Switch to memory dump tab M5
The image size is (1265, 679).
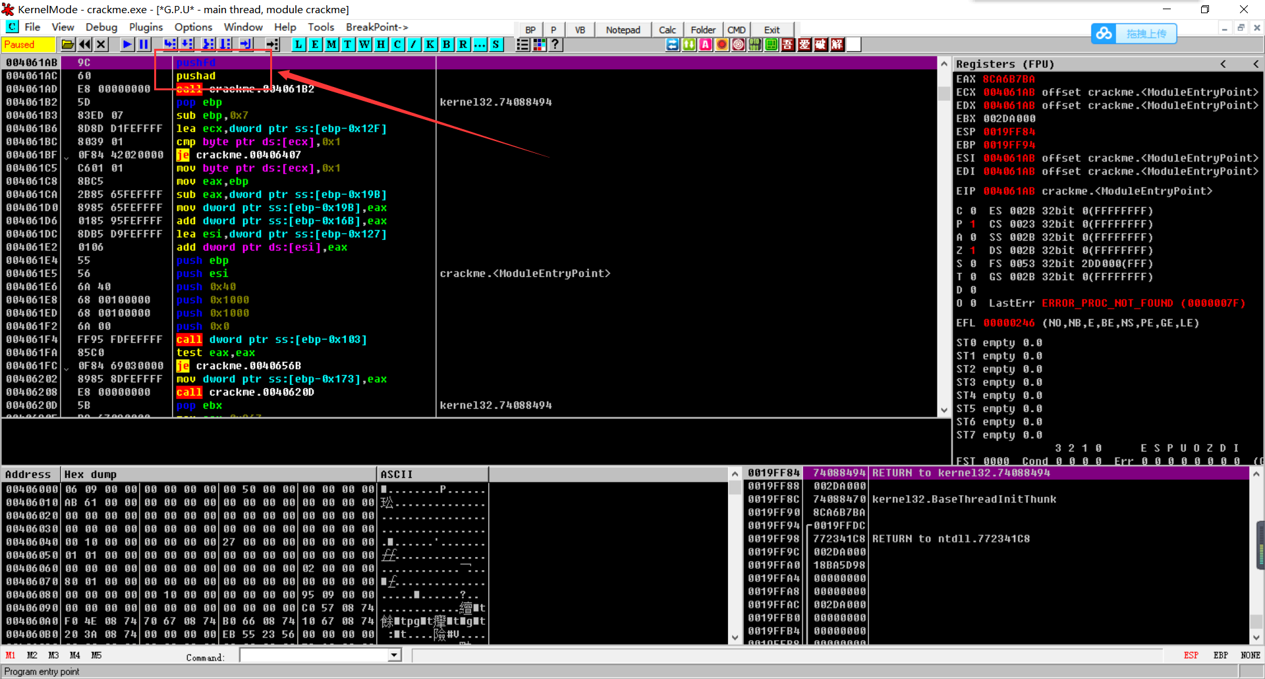click(96, 655)
